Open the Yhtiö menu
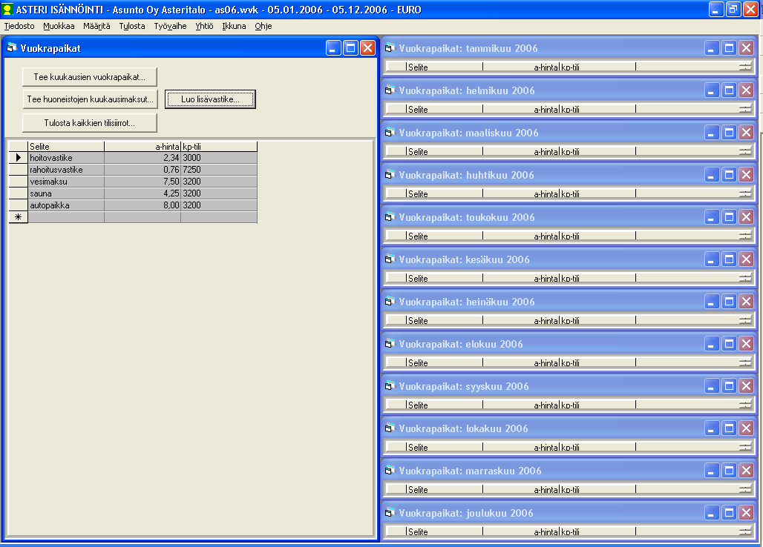 (x=204, y=26)
